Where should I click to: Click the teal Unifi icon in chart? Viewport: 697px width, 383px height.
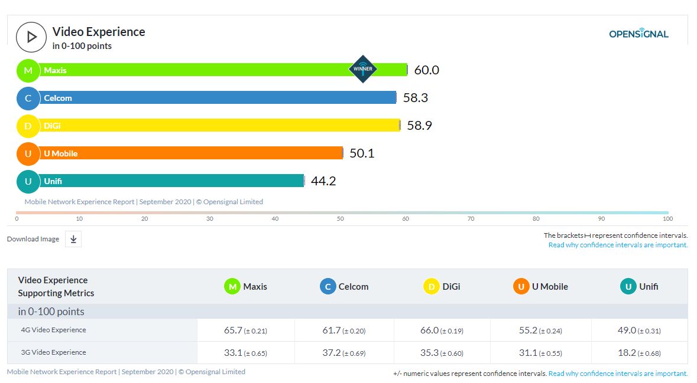(x=28, y=181)
